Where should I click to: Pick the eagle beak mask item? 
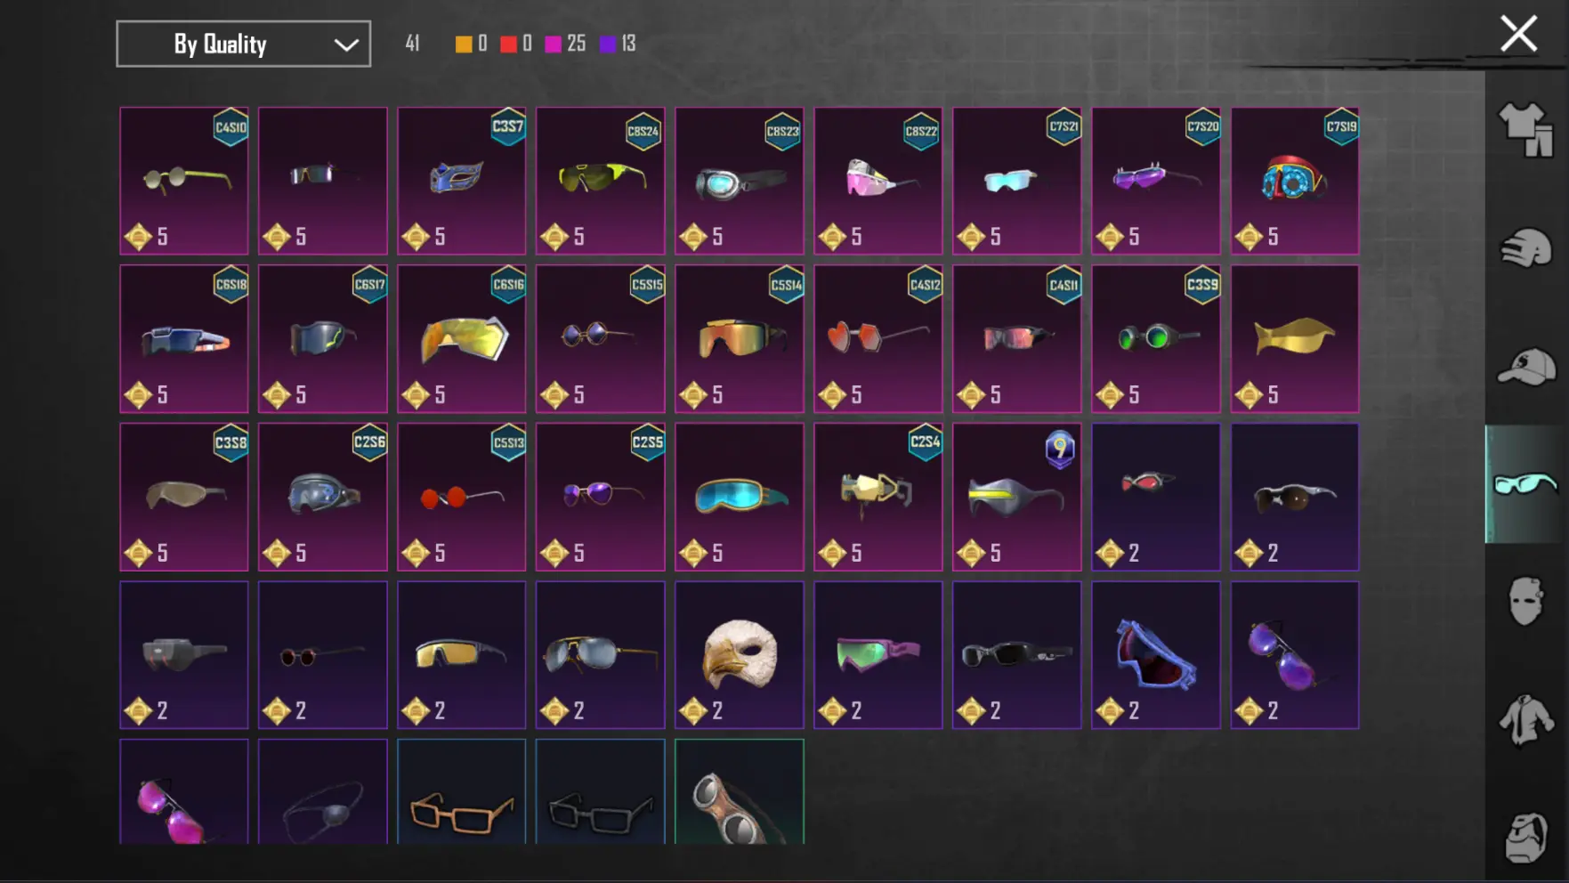740,655
